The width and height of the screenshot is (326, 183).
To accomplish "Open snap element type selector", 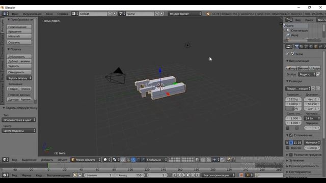I will 216,160.
